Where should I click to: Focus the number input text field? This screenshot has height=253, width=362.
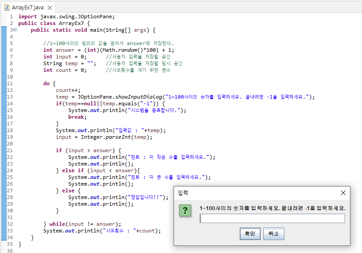tap(272, 219)
